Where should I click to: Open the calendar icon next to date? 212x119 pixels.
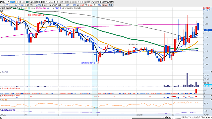tap(112, 2)
